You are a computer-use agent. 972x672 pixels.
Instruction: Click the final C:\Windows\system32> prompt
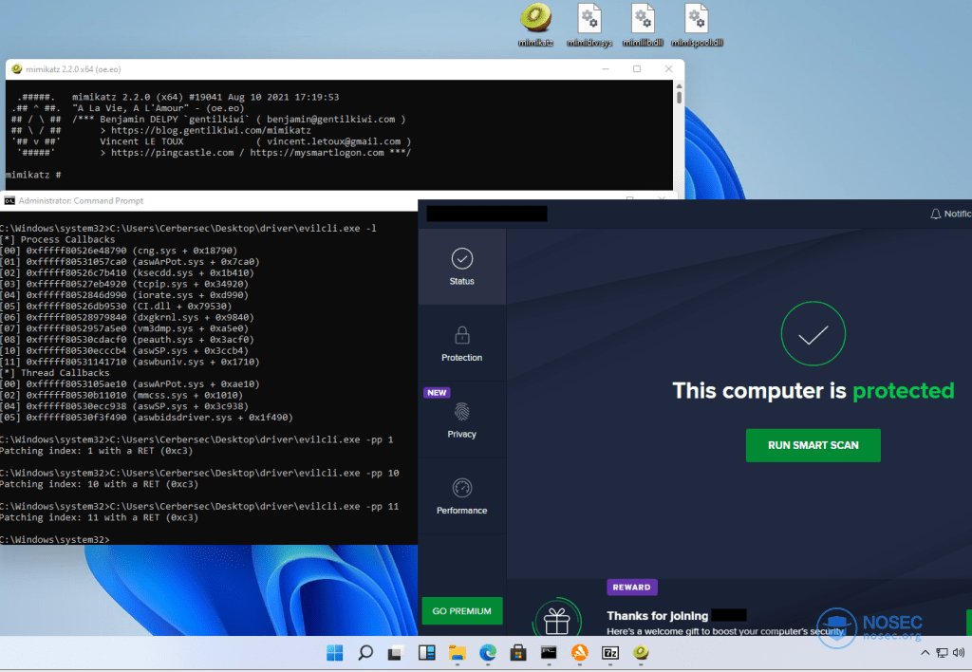[x=54, y=539]
